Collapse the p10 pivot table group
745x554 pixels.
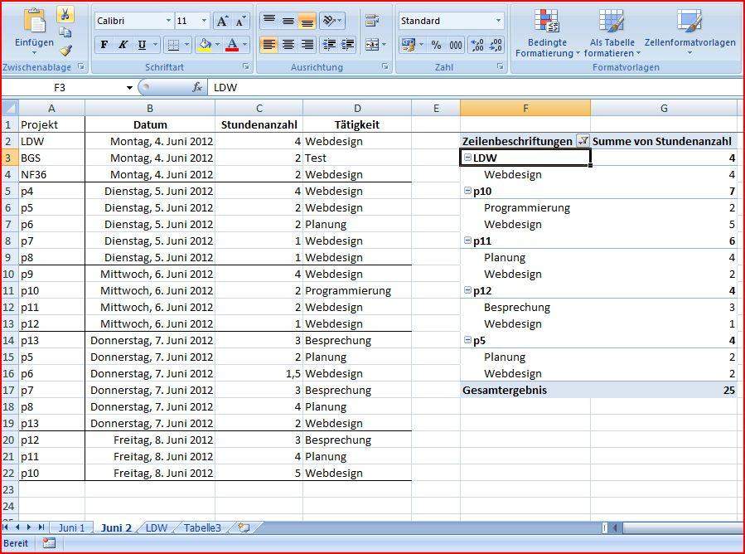point(468,192)
